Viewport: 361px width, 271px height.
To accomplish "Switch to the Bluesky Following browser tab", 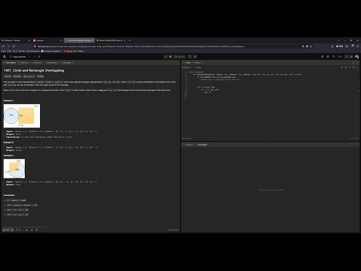I will [x=14, y=40].
